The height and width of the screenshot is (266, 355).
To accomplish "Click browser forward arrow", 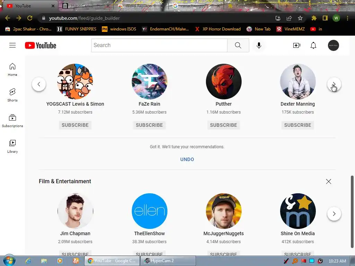I will (19, 18).
